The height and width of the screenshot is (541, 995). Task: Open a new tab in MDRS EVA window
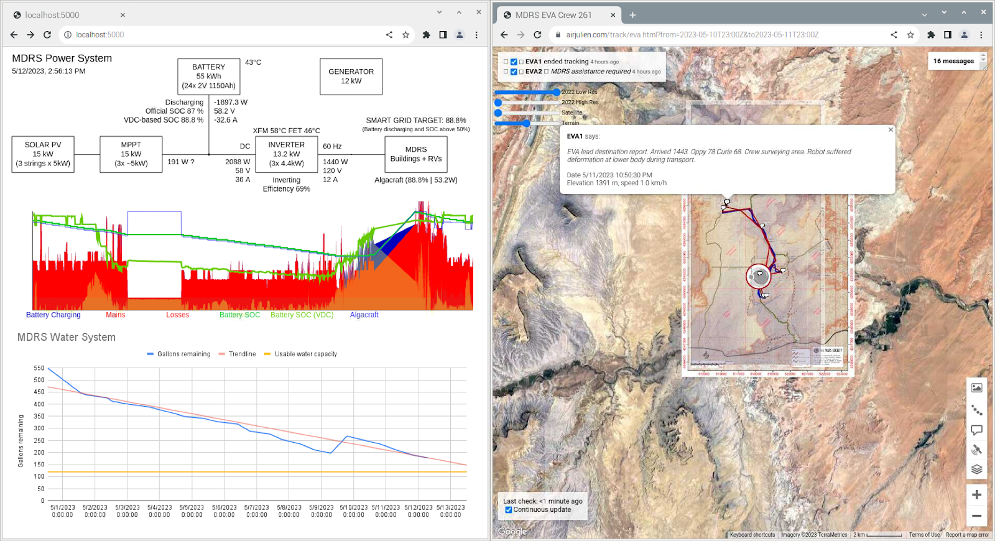[x=632, y=15]
